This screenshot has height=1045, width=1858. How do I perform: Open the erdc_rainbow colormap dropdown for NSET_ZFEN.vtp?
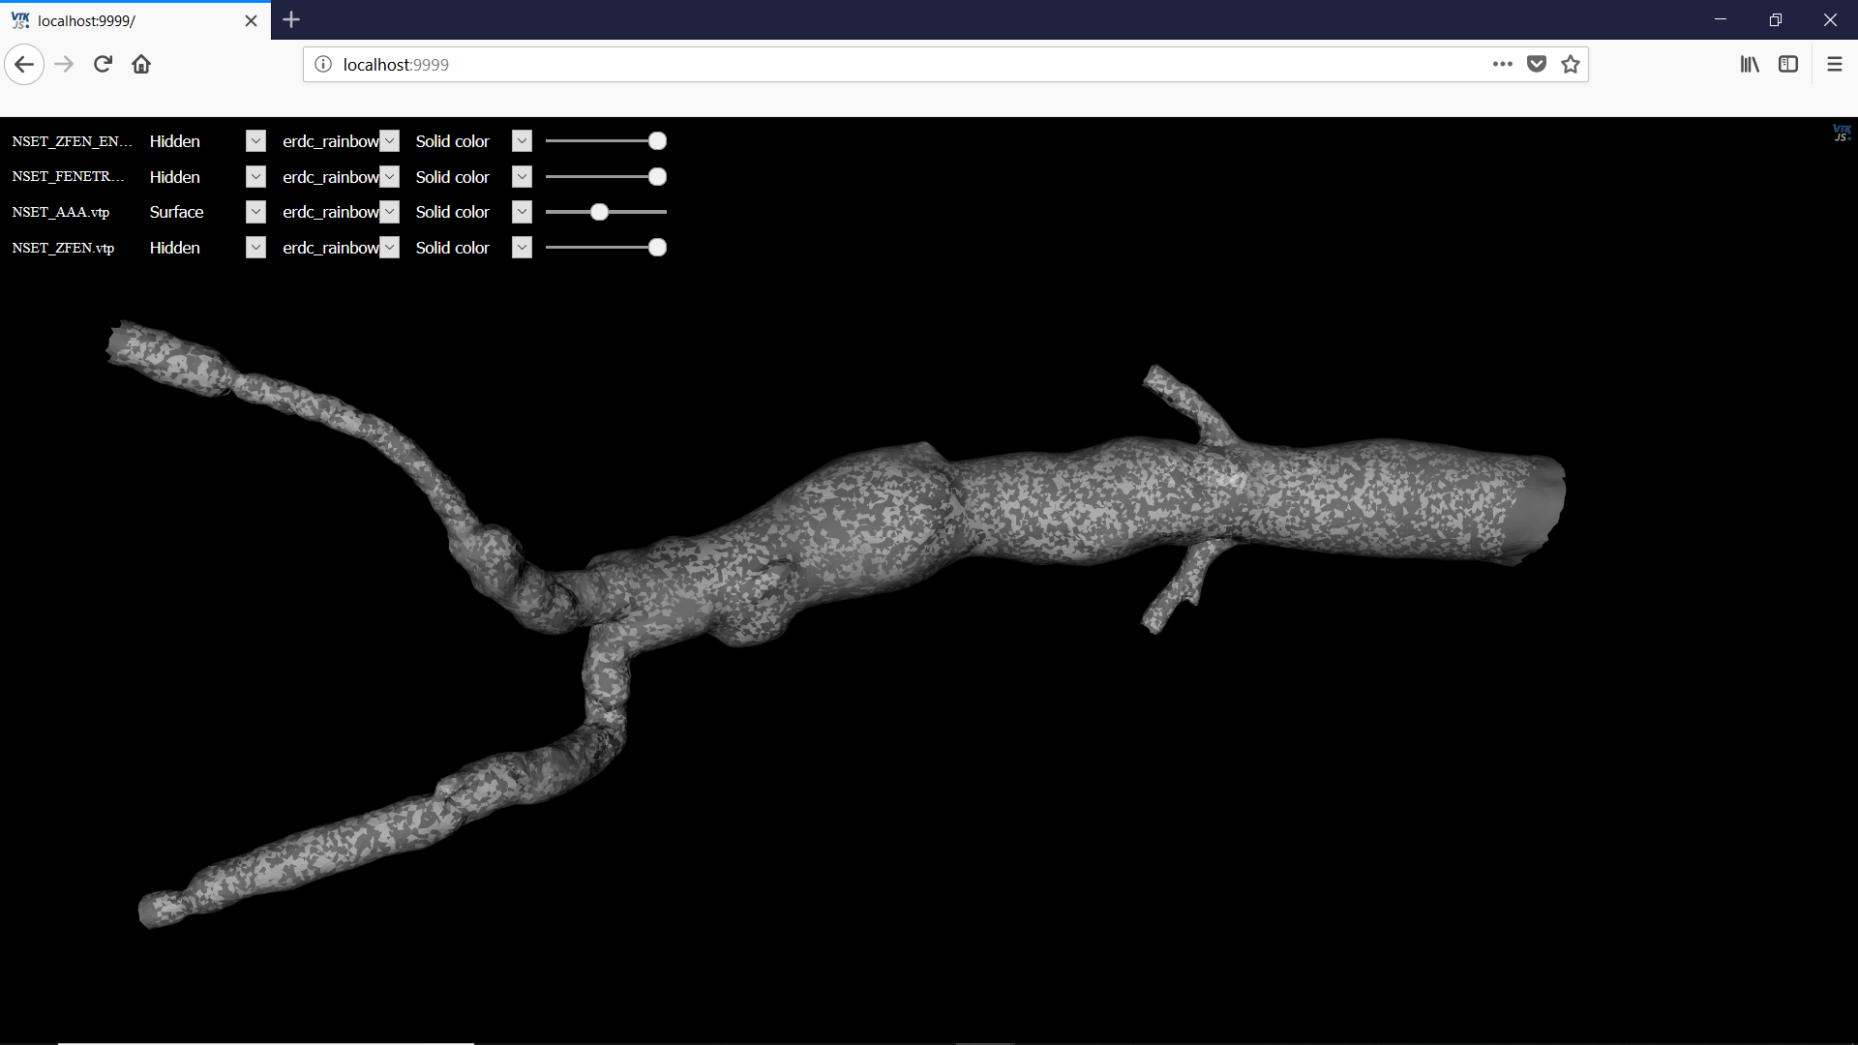[x=390, y=248]
